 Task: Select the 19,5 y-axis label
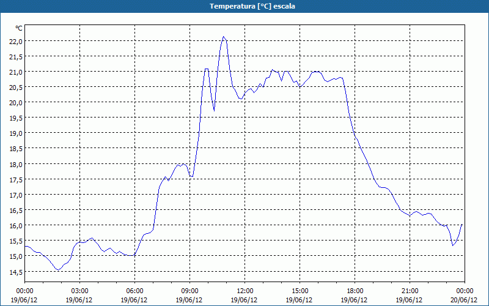point(15,118)
